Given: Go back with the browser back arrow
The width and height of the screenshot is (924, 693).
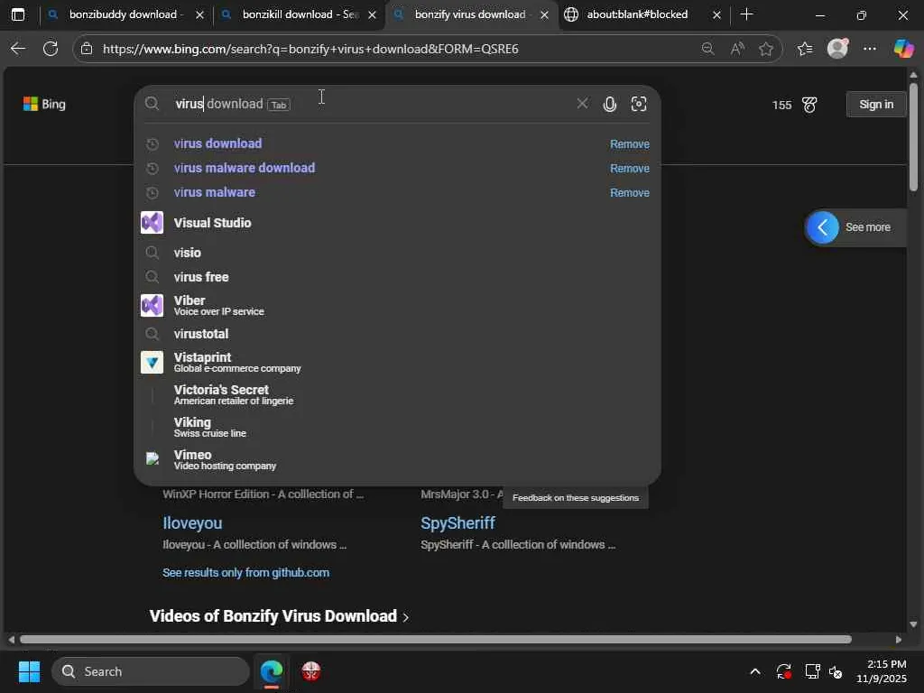Looking at the screenshot, I should [18, 49].
